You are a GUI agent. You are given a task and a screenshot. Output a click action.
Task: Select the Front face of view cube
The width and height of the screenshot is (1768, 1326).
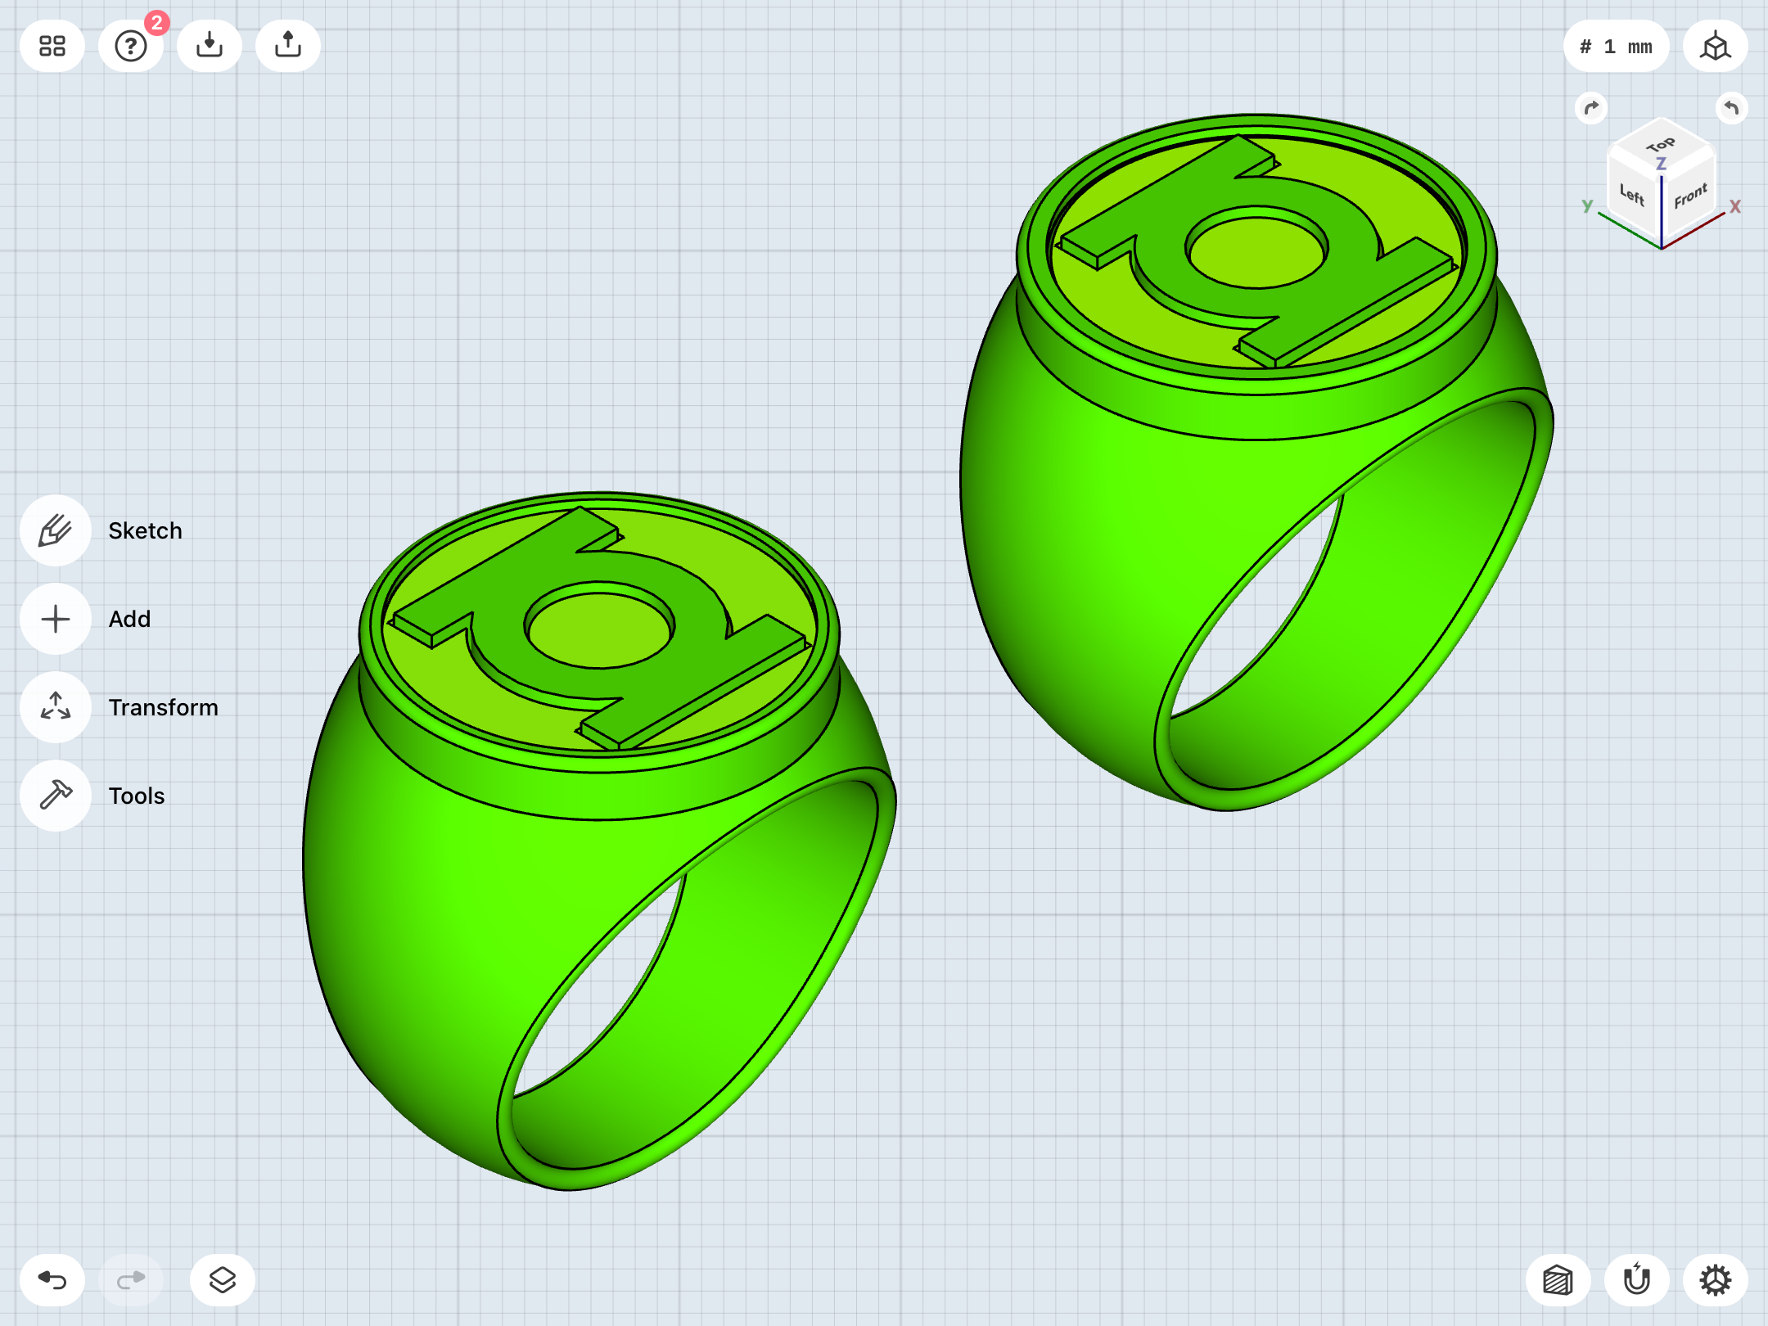click(1689, 196)
